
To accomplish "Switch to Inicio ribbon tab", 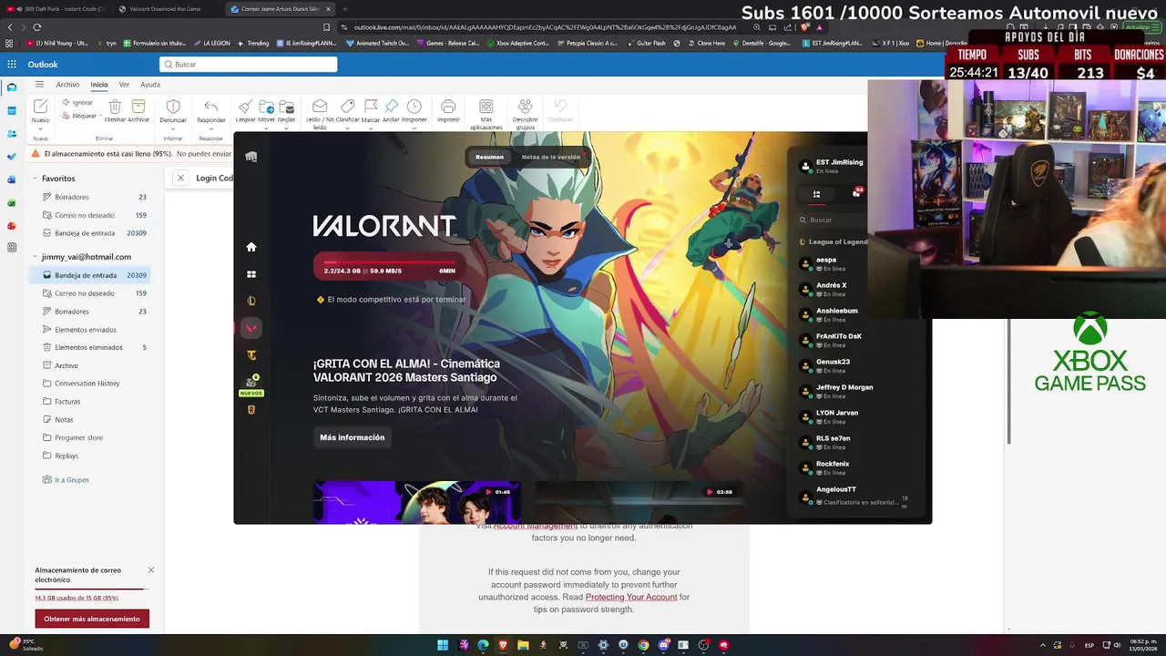I will [x=99, y=85].
